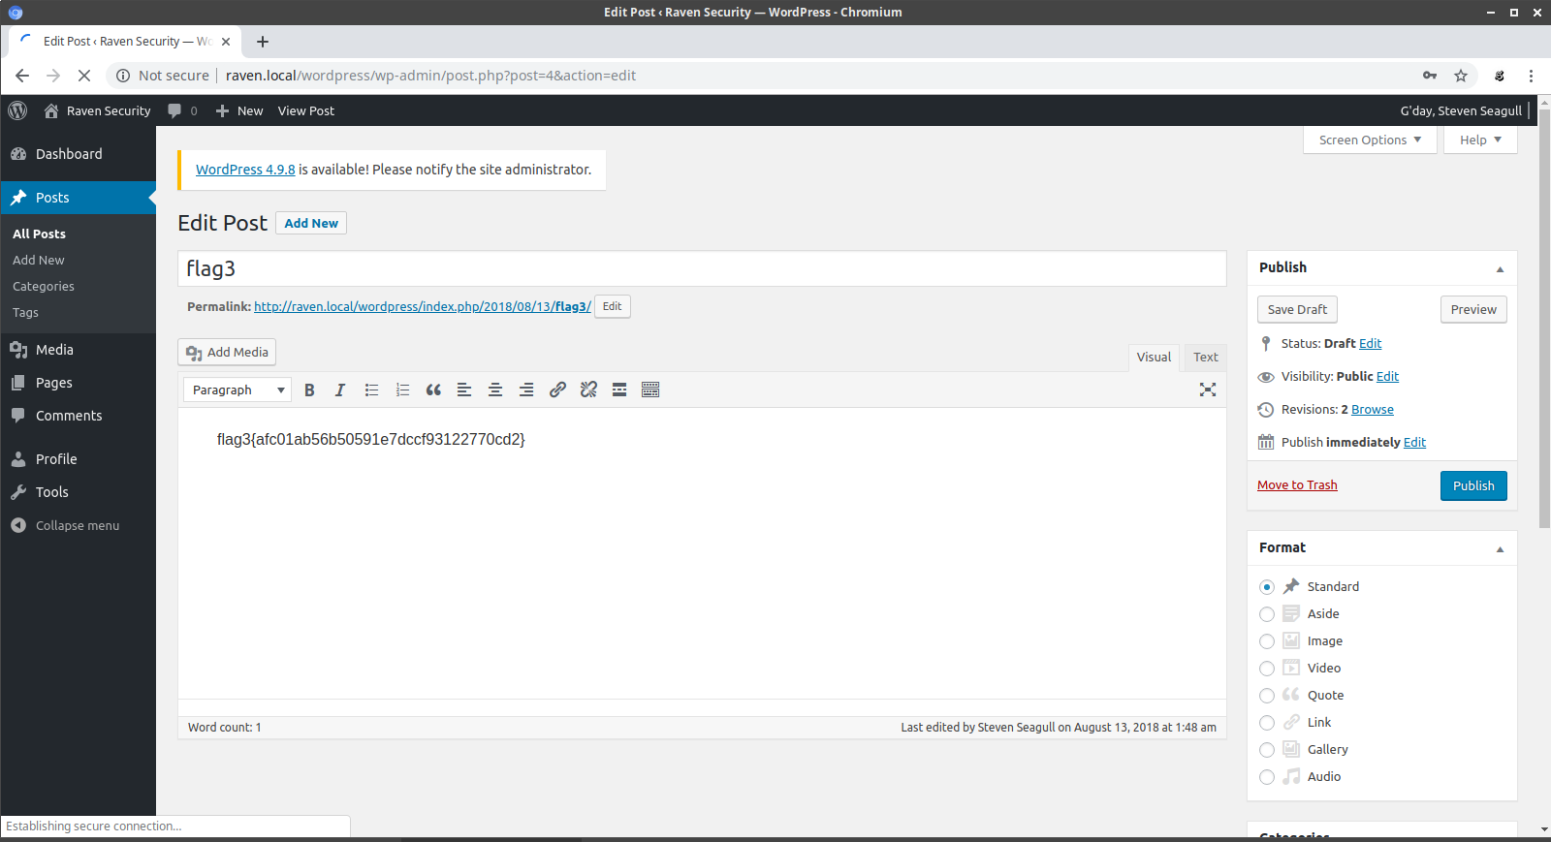
Task: Insert or edit a link
Action: (557, 390)
